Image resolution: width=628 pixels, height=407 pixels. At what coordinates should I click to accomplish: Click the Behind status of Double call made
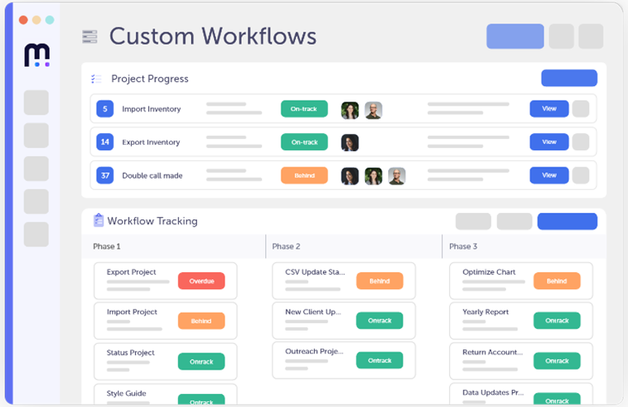(x=303, y=175)
